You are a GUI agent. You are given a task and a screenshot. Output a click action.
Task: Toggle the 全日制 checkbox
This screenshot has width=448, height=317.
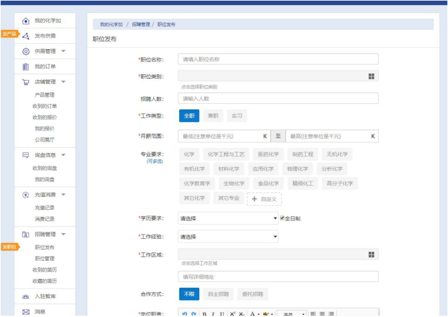point(283,218)
